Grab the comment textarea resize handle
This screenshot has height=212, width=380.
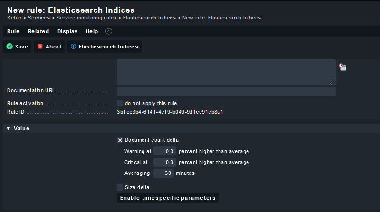(332, 82)
